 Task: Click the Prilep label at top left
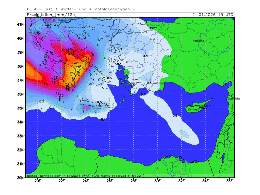tap(62, 21)
